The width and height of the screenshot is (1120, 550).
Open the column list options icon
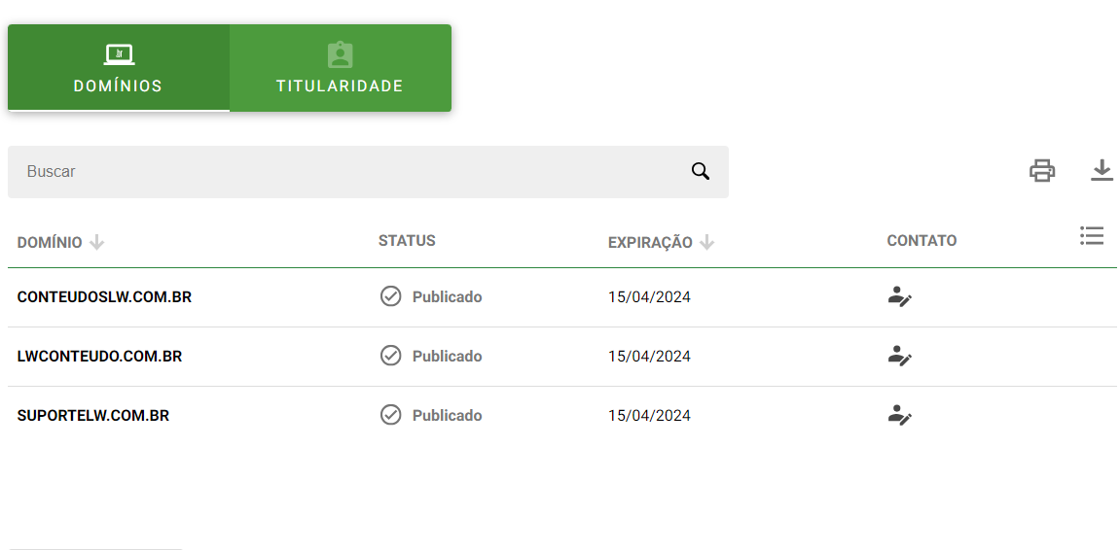[1092, 235]
